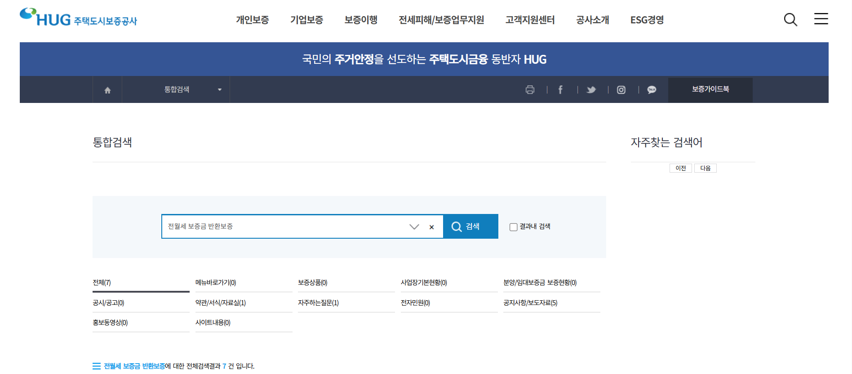Click 다음 under 자주찾는 검색어

[x=706, y=168]
